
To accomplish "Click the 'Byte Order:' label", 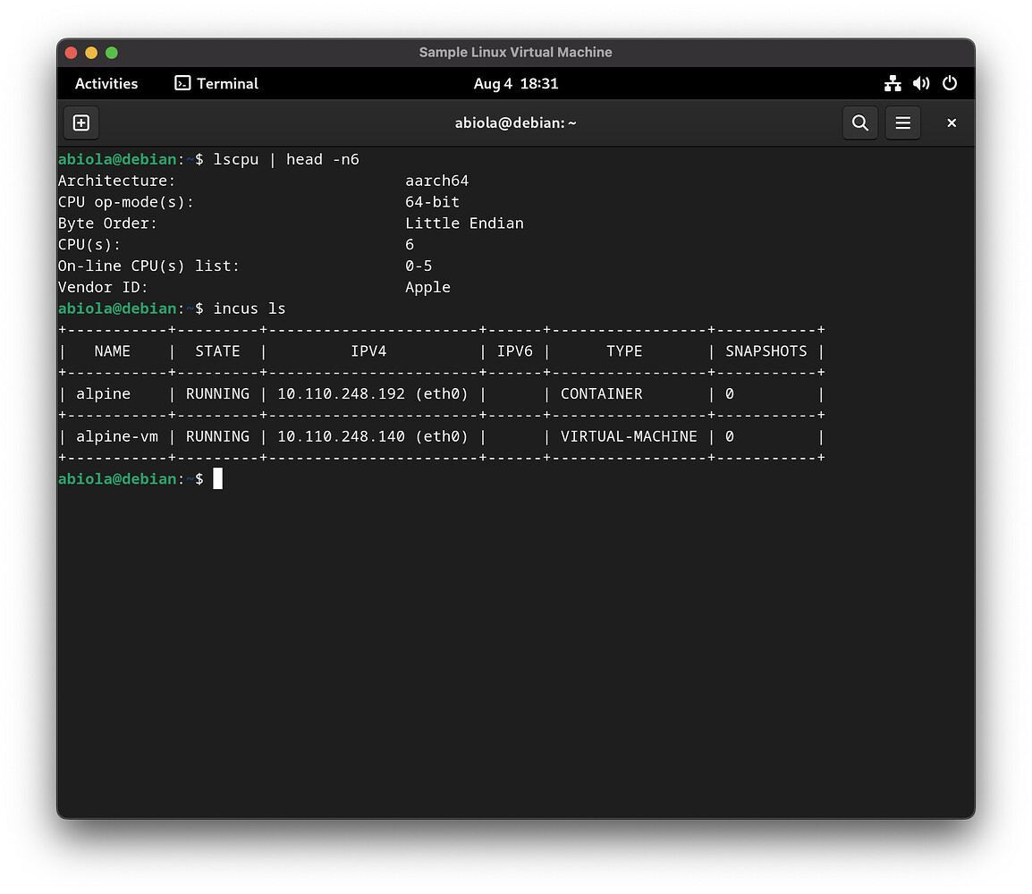I will tap(107, 223).
